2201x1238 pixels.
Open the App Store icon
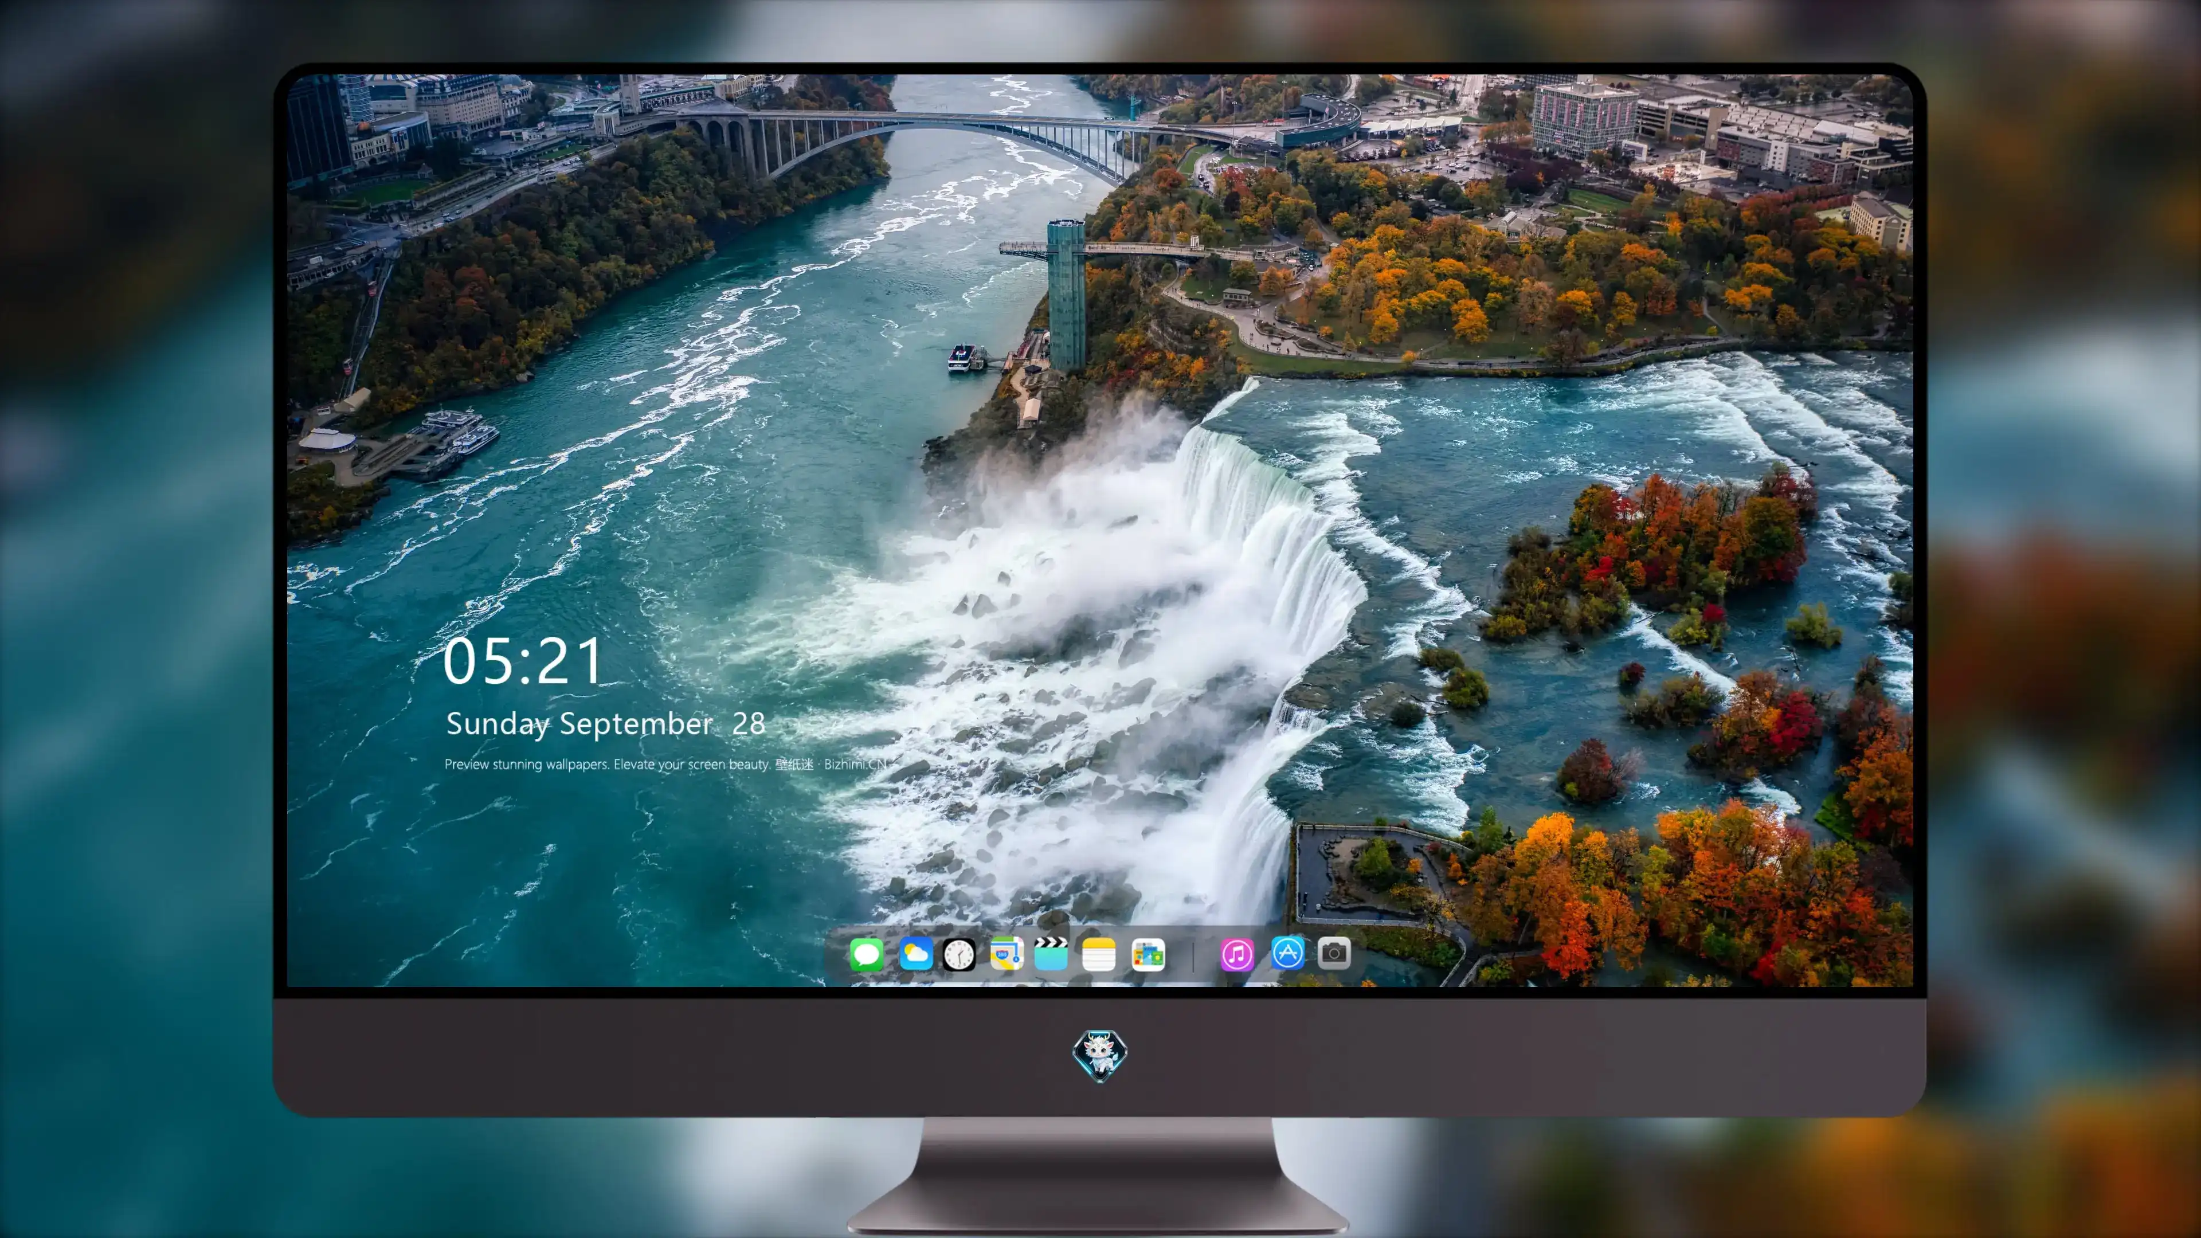[x=1287, y=953]
